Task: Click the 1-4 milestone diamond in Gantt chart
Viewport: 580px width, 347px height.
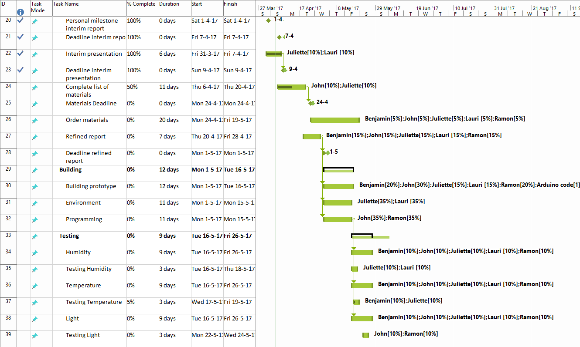Action: coord(268,20)
